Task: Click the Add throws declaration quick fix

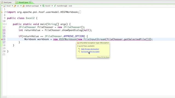Action: pos(90,49)
